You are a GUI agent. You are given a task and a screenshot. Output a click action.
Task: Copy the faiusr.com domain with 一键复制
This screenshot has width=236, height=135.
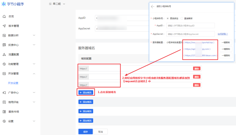(x=226, y=55)
